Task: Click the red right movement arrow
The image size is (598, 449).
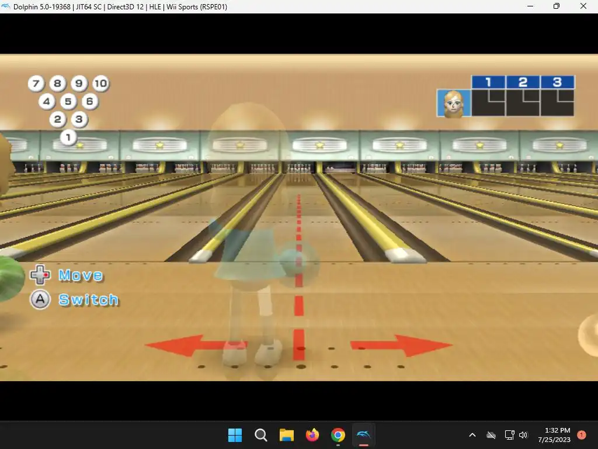Action: (x=401, y=346)
